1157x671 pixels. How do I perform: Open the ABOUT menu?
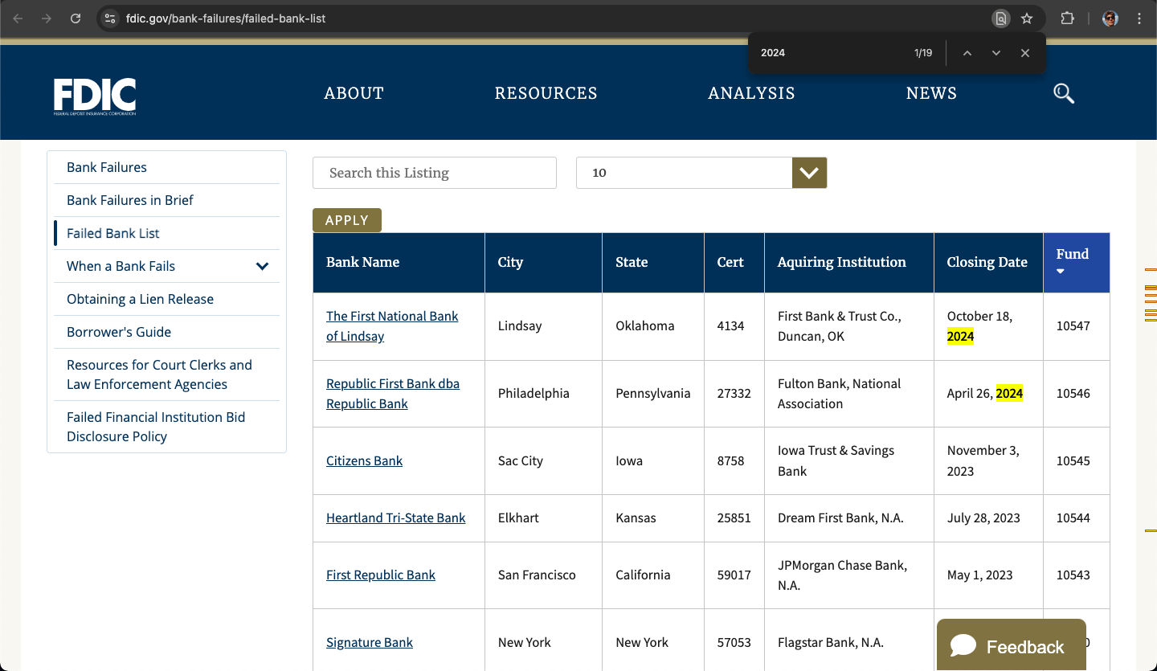[354, 93]
